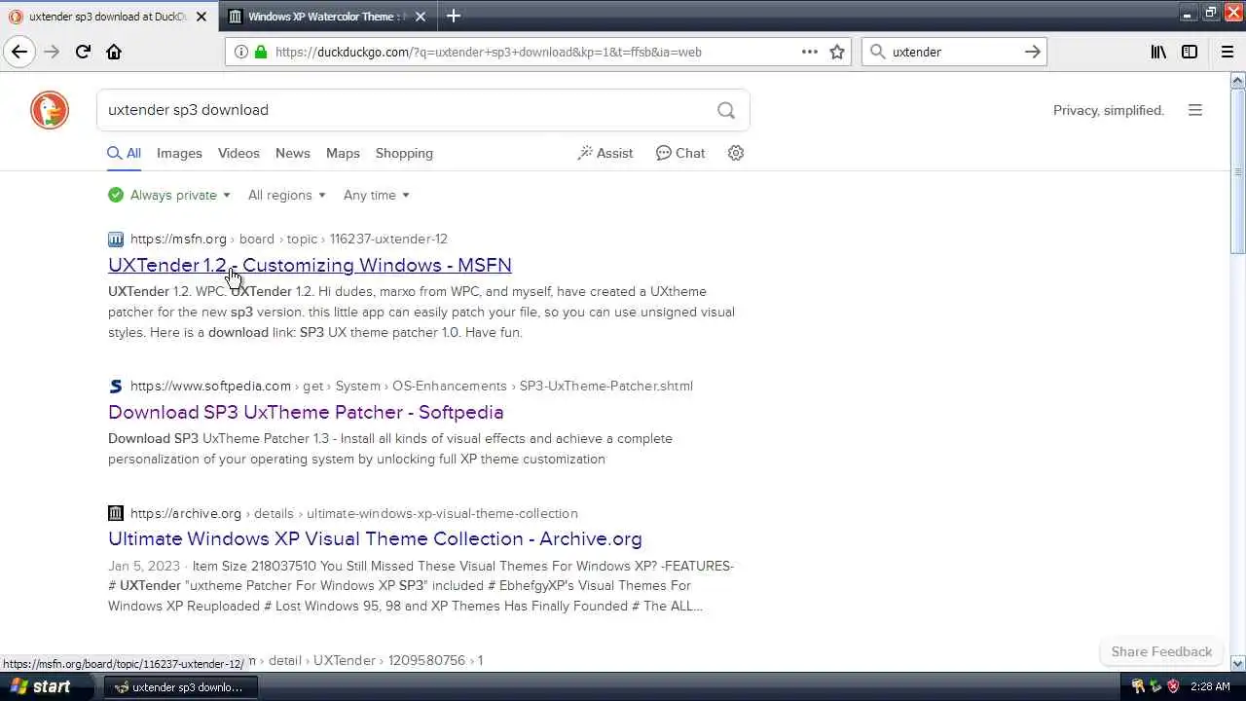Open DuckDuckGo search settings gear
This screenshot has width=1246, height=701.
pyautogui.click(x=736, y=153)
